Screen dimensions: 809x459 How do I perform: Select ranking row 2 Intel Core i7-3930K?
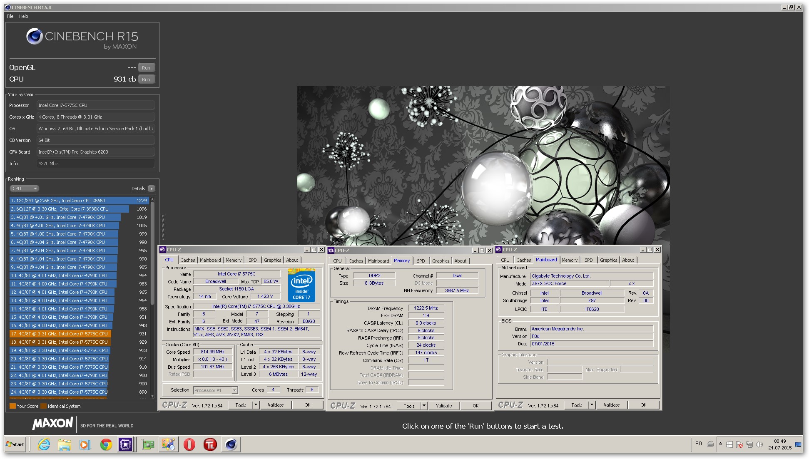(x=79, y=209)
